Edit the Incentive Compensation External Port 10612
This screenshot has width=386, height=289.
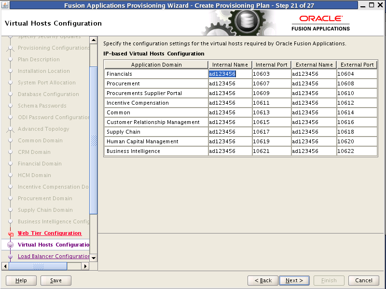(x=357, y=103)
